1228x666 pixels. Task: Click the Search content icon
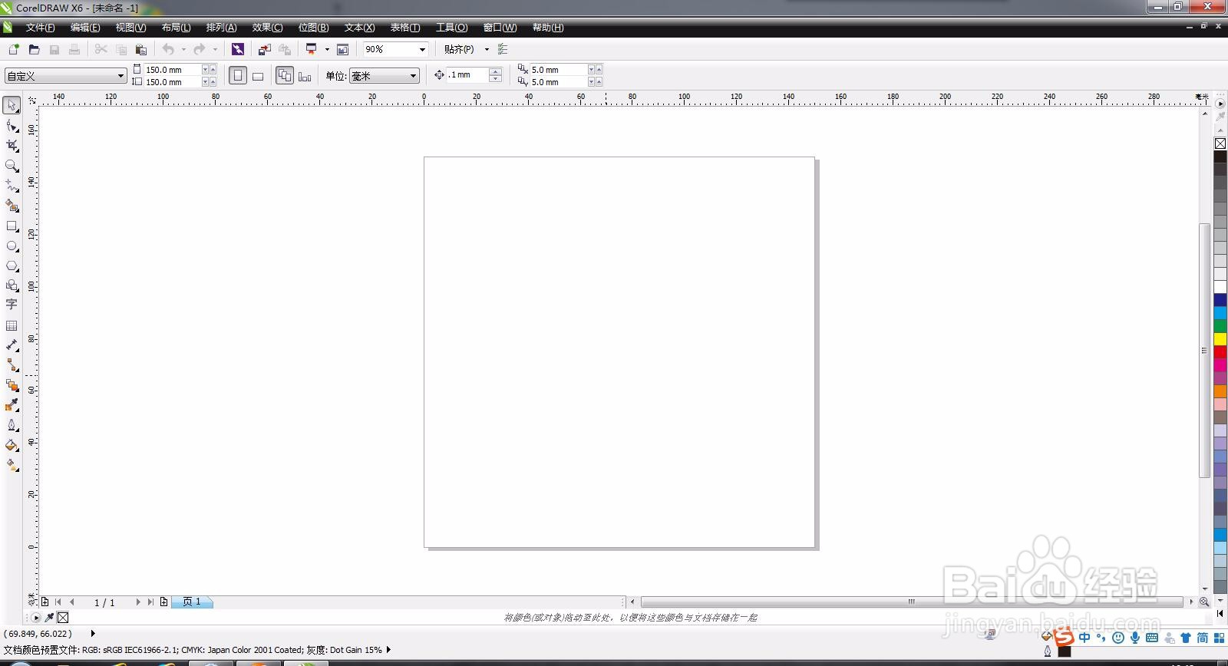pos(238,49)
